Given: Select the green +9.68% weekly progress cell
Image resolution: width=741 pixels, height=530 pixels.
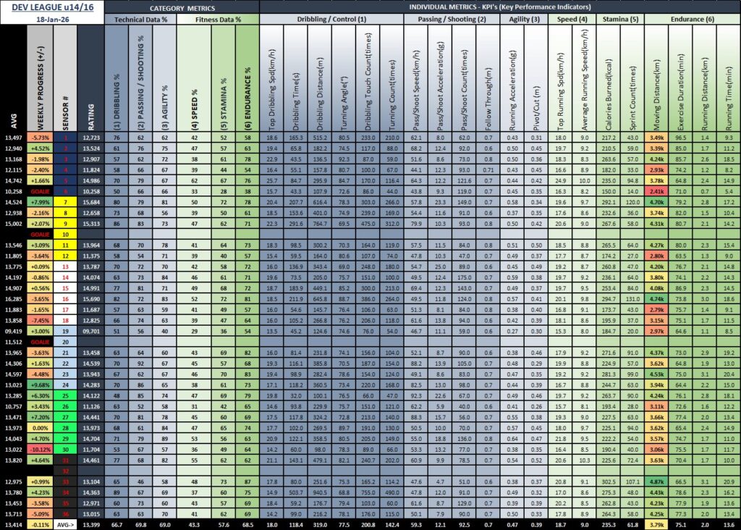Looking at the screenshot, I should click(41, 385).
